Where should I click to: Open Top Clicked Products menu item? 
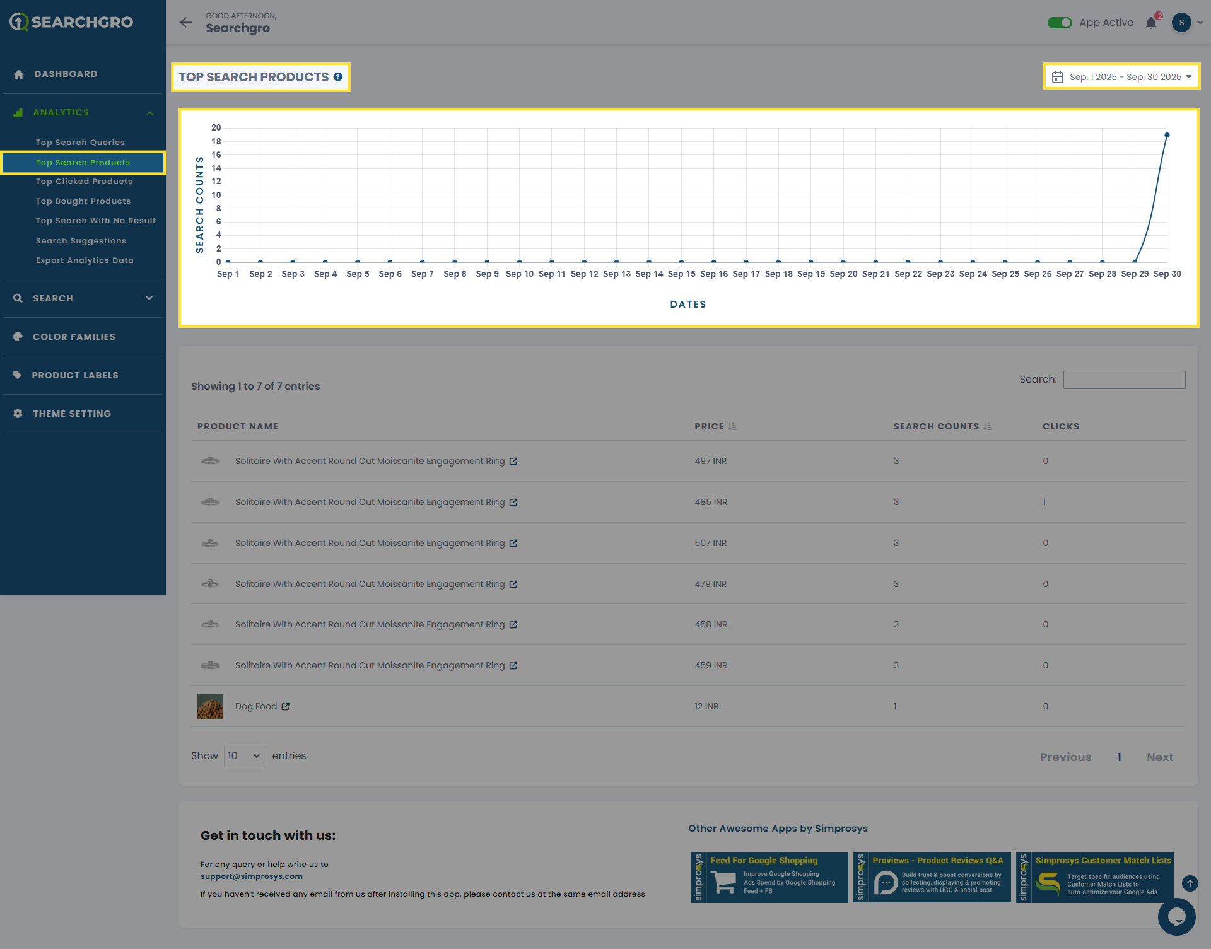[84, 182]
